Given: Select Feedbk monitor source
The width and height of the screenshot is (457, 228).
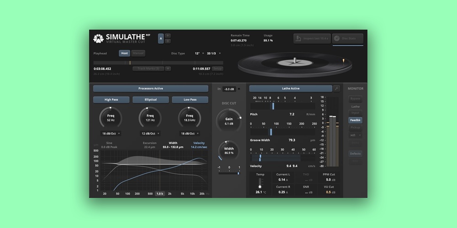Looking at the screenshot, I should click(355, 120).
